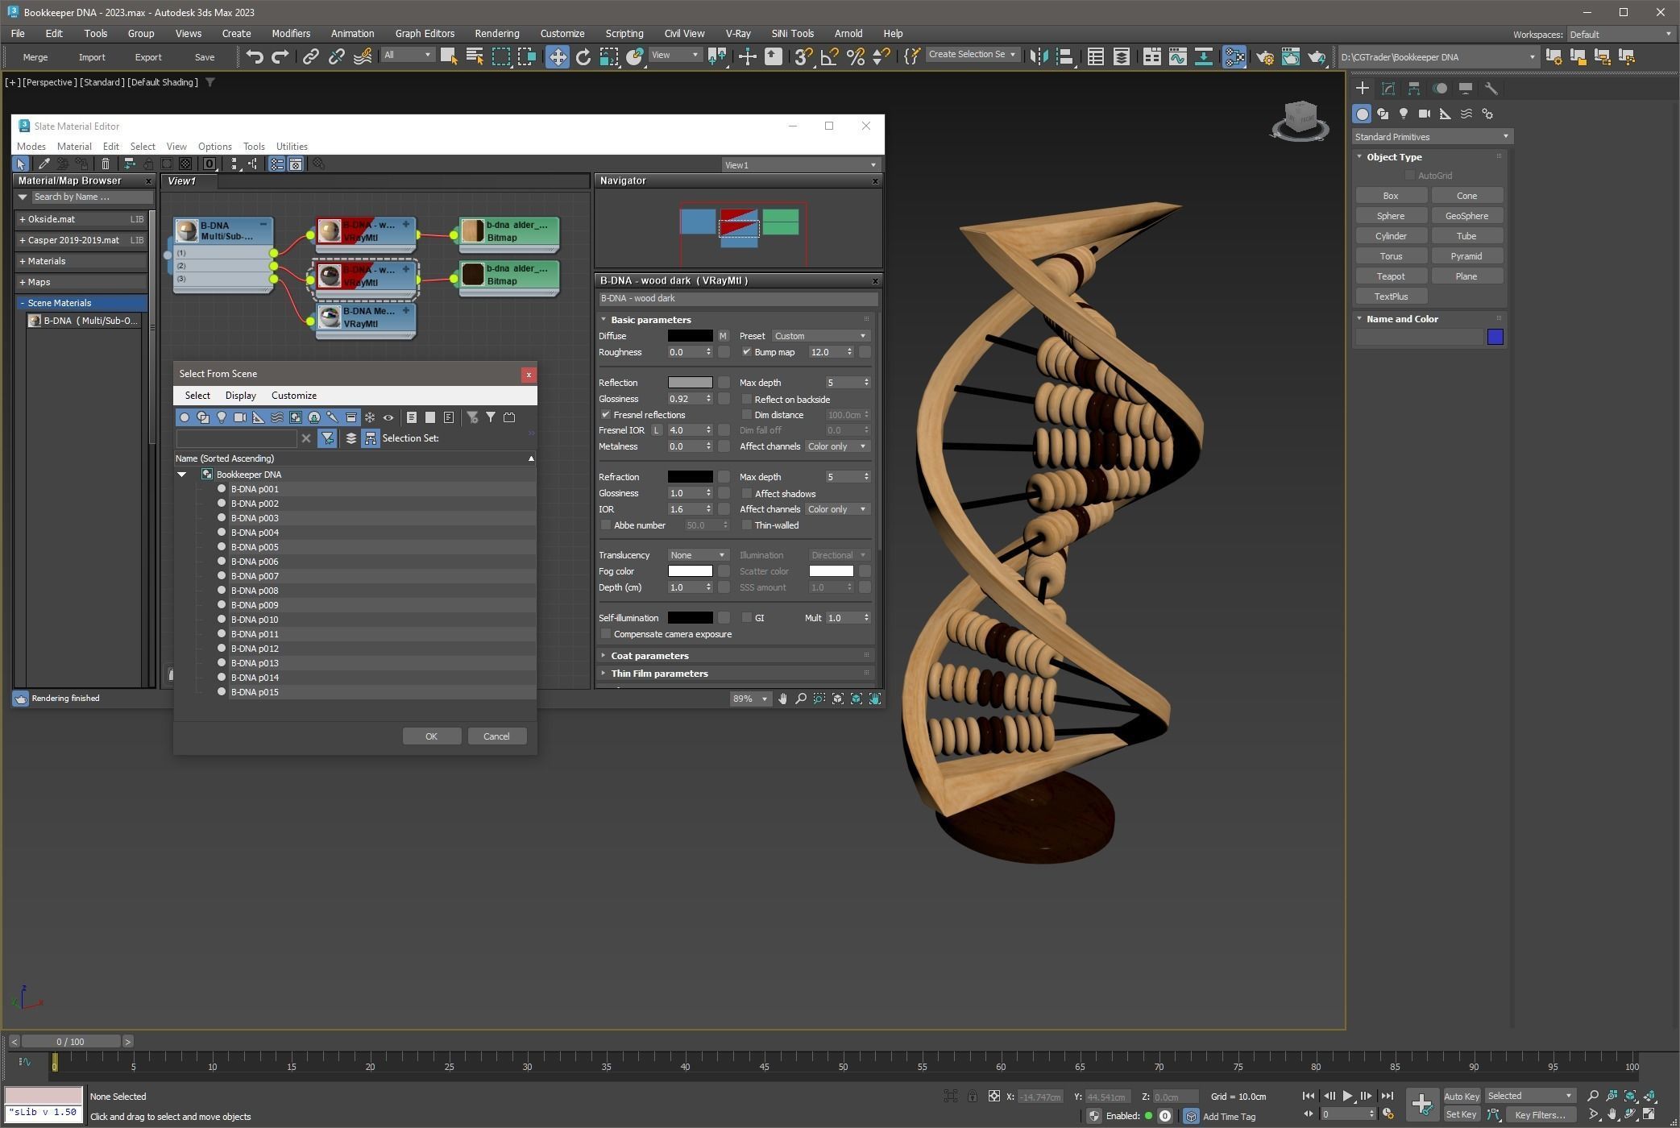This screenshot has height=1128, width=1680.
Task: Expand the Thin Film parameters rollout
Action: coord(659,674)
